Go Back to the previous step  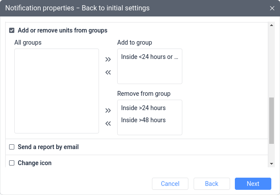pos(211,184)
